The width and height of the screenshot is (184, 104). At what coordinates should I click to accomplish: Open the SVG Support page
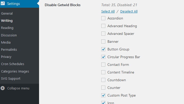tap(11, 78)
